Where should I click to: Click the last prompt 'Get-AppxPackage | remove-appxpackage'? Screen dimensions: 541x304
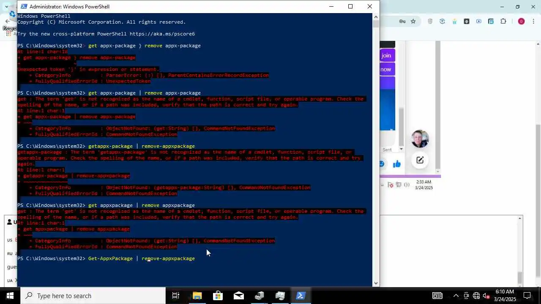[x=106, y=258]
